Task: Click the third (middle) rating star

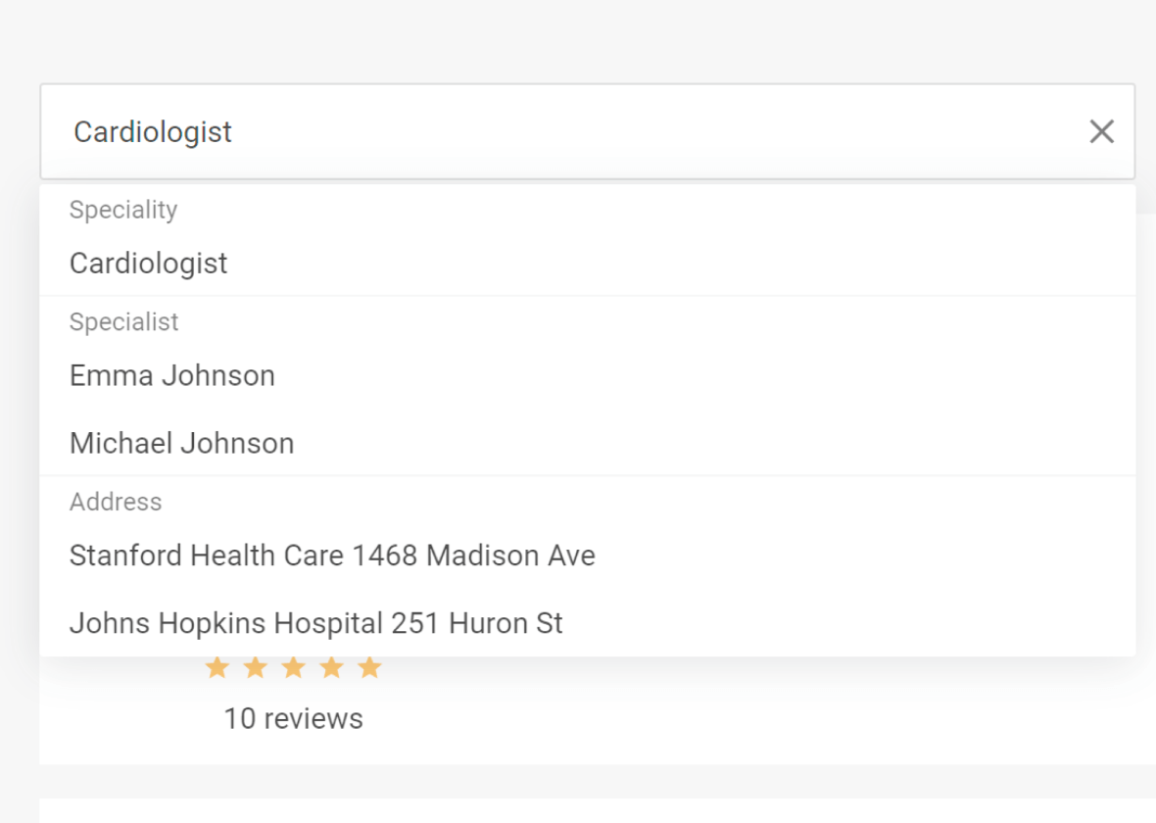Action: (293, 668)
